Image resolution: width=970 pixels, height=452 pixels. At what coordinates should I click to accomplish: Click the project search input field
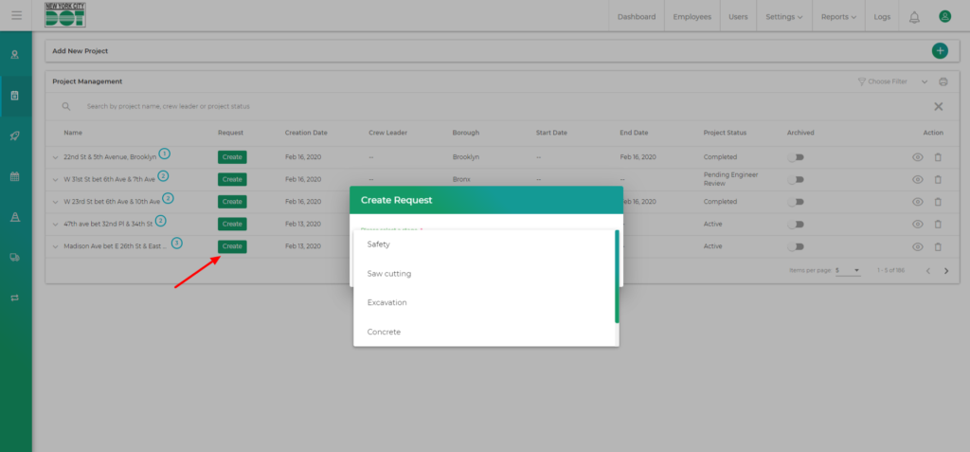(379, 107)
